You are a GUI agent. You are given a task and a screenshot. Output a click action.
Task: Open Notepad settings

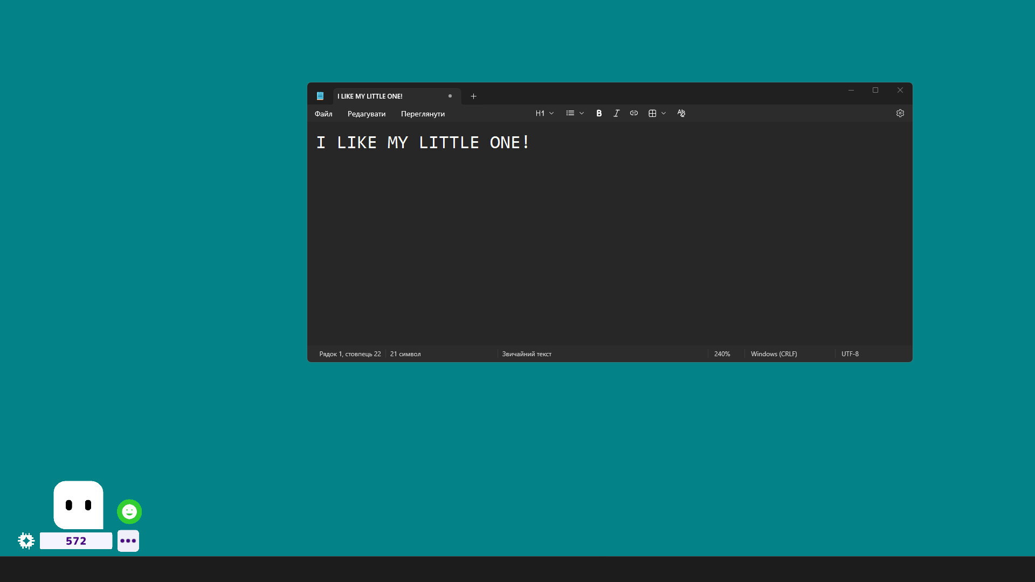[900, 113]
